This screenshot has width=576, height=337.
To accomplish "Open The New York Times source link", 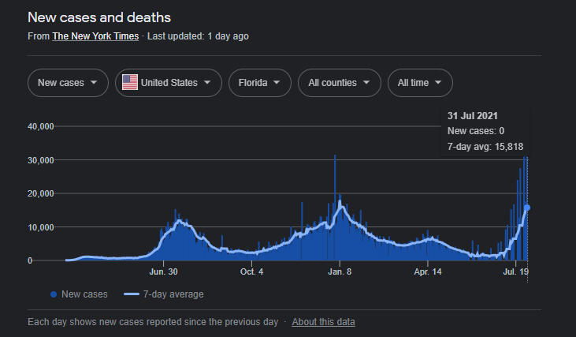I will coord(95,36).
